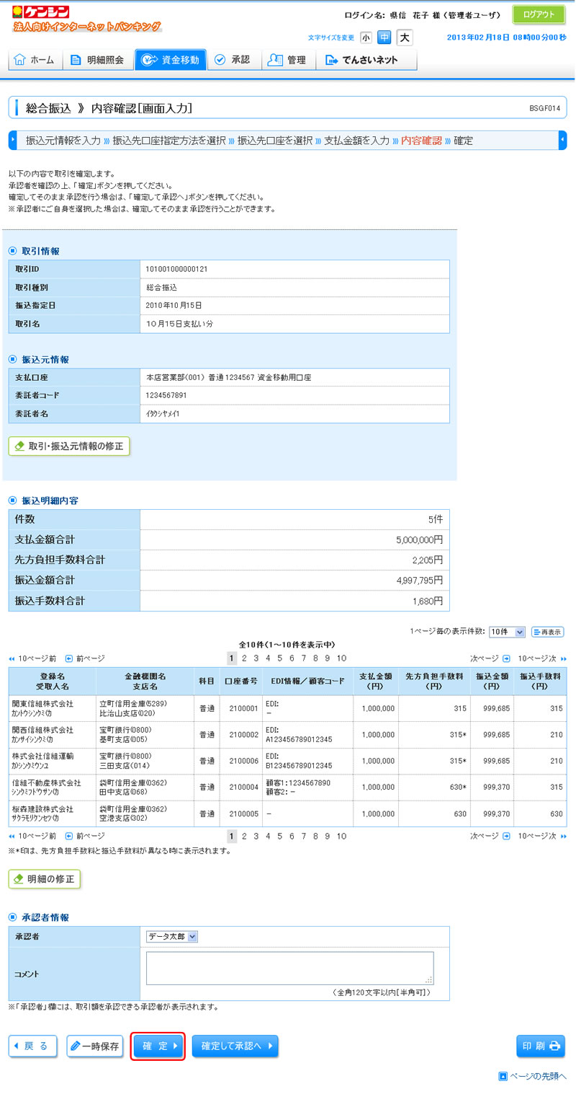
Task: Click 取引・振込元情報の修正 button
Action: click(69, 446)
